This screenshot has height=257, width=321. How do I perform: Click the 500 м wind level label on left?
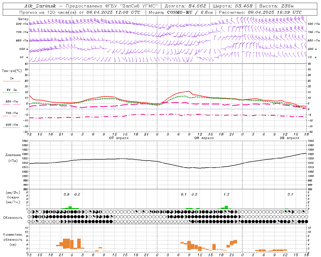click(24, 49)
